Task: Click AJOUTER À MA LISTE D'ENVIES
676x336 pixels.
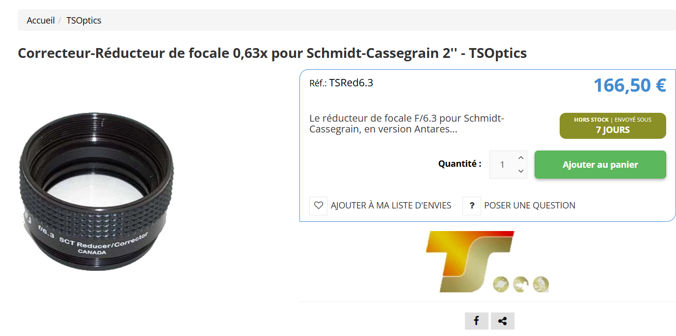Action: (x=391, y=206)
